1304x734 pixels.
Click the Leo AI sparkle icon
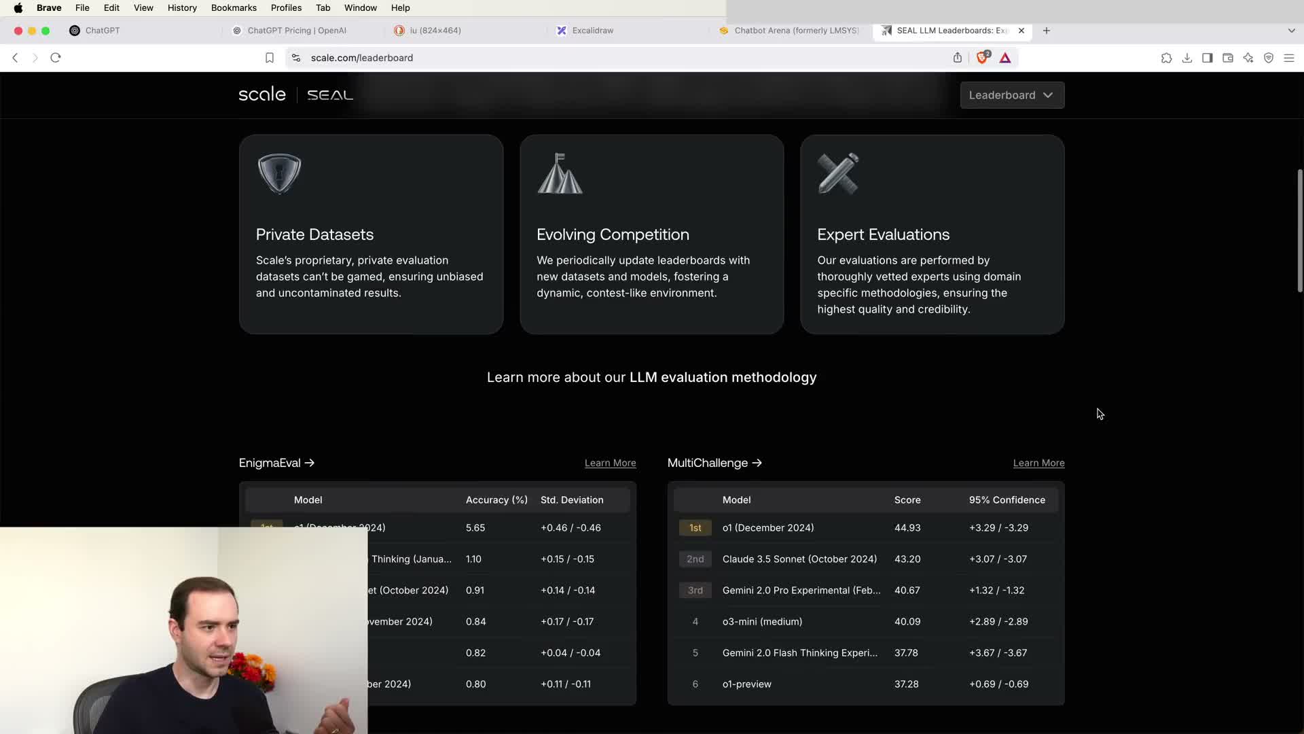click(1248, 58)
